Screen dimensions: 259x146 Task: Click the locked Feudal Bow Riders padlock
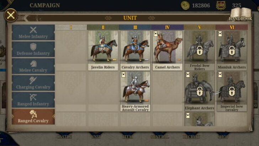[x=200, y=51]
